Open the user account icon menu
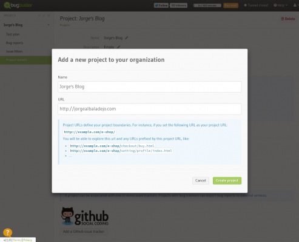Viewport: 299px width, 242px height. (x=295, y=5)
